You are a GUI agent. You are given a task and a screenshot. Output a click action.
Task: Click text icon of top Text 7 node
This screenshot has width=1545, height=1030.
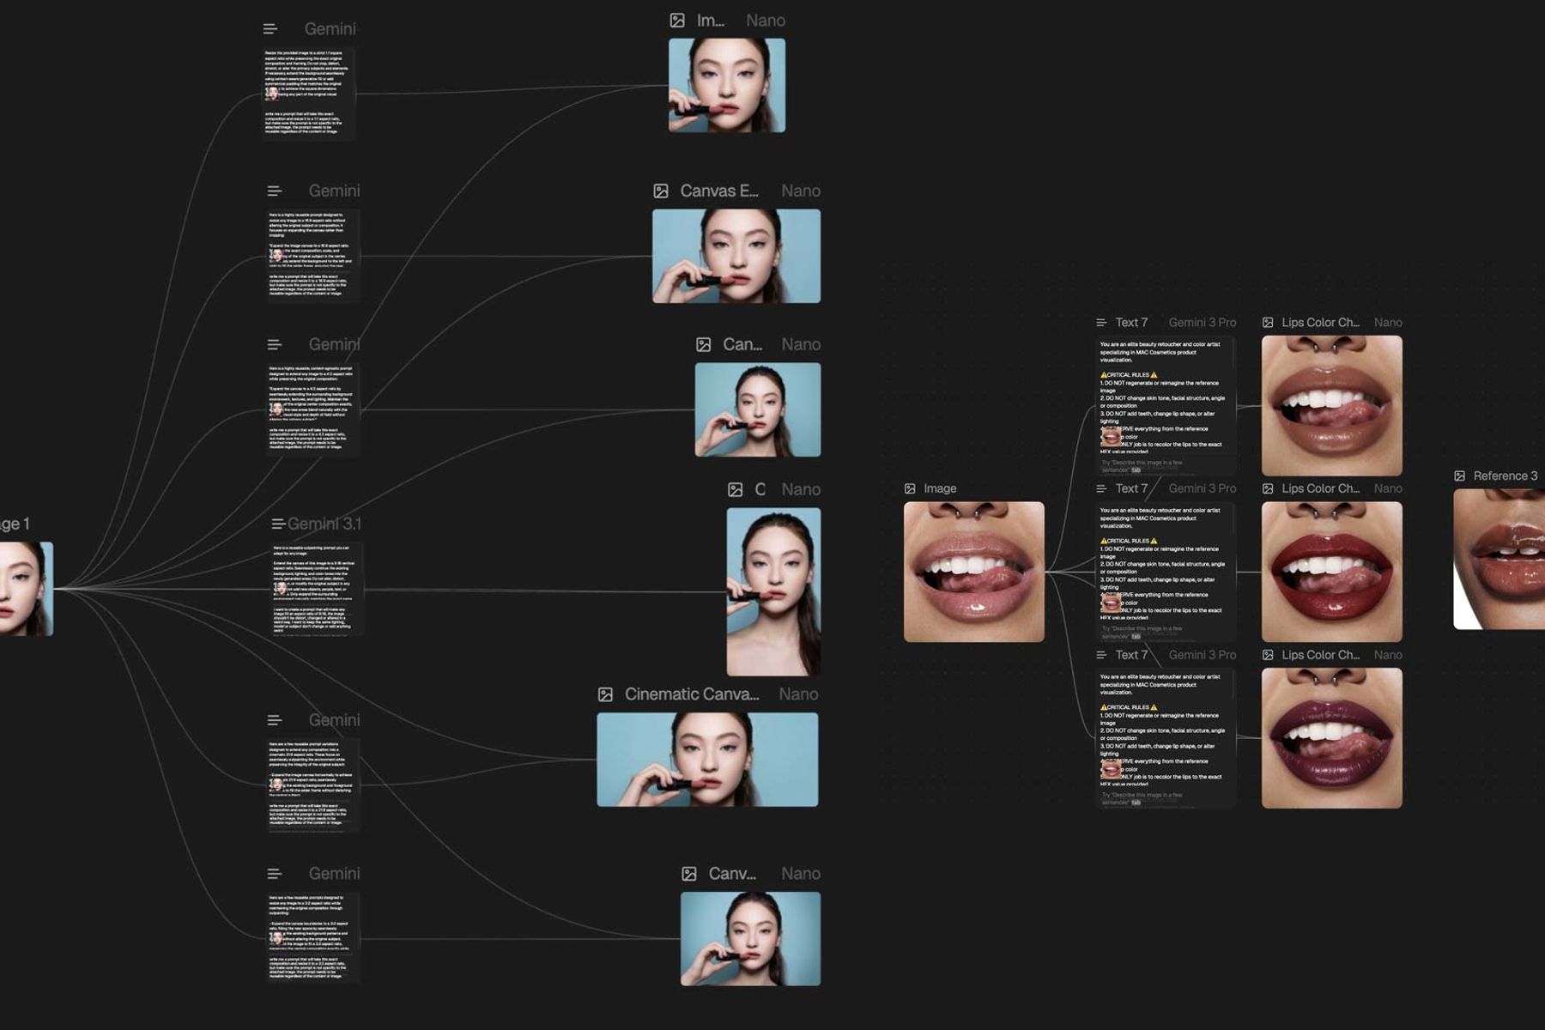[x=1101, y=323]
